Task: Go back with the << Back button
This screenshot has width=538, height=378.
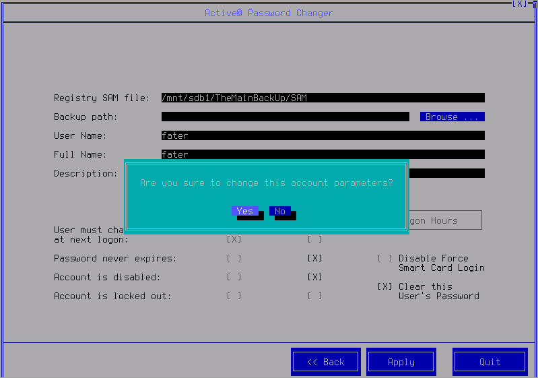Action: coord(326,362)
